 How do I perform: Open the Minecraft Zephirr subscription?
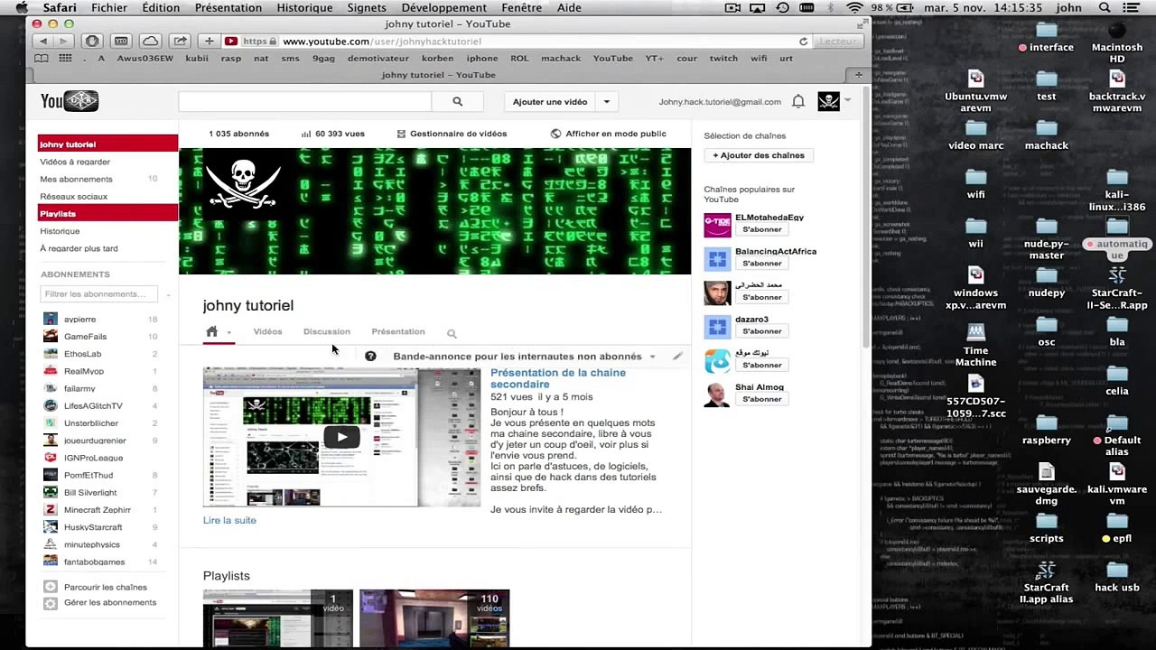tap(98, 510)
